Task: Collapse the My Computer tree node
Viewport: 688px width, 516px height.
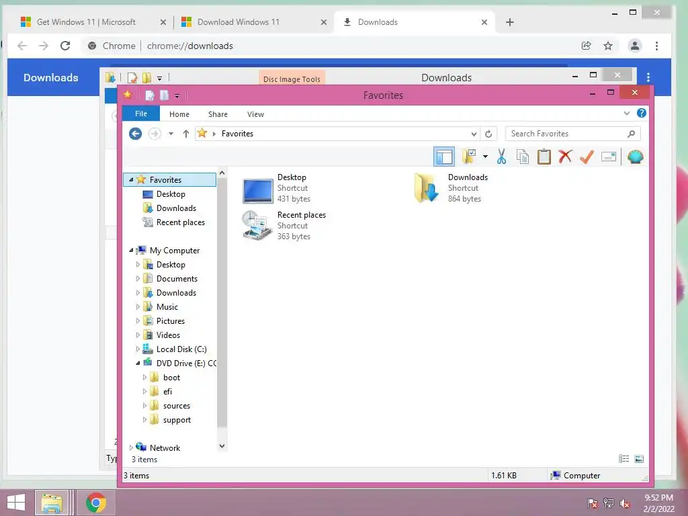Action: [x=131, y=251]
